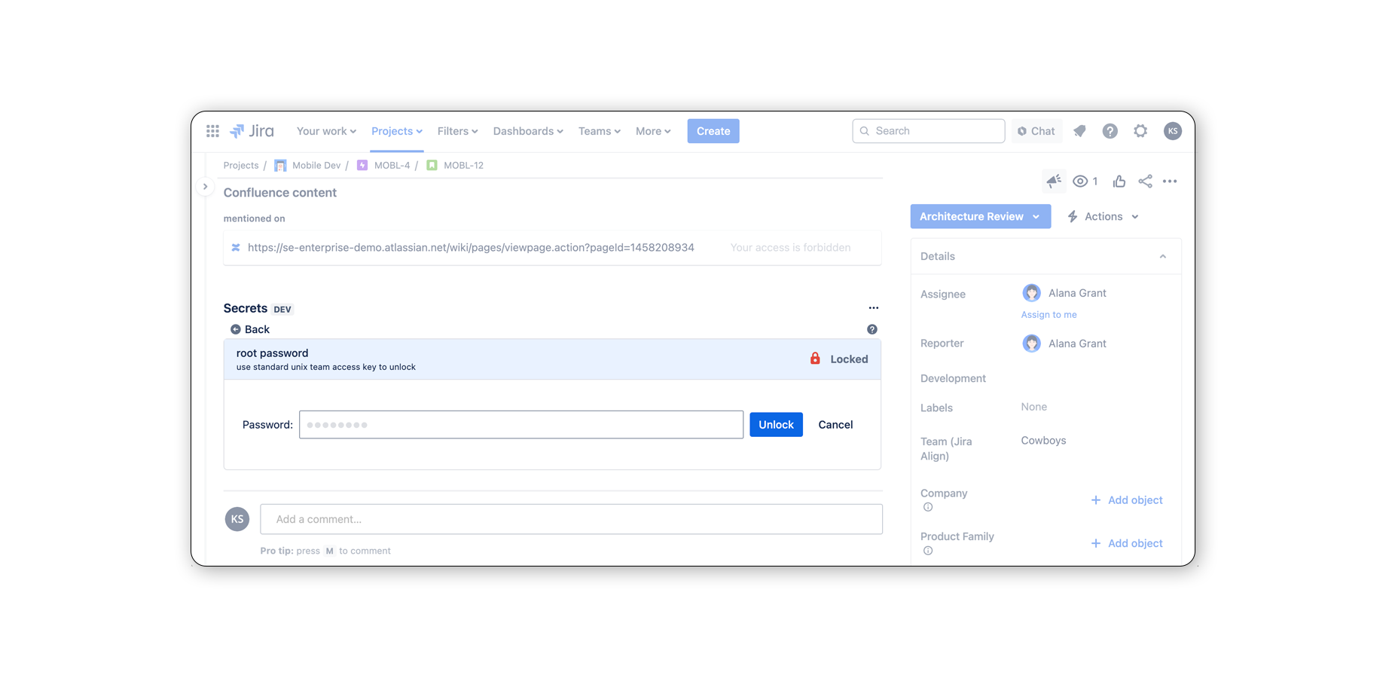
Task: Click the Create button
Action: (713, 131)
